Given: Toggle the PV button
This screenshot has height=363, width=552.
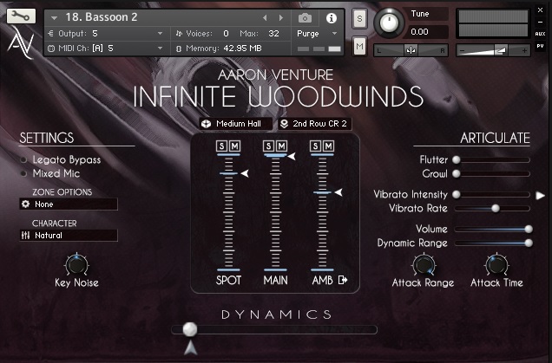Looking at the screenshot, I should pyautogui.click(x=541, y=46).
